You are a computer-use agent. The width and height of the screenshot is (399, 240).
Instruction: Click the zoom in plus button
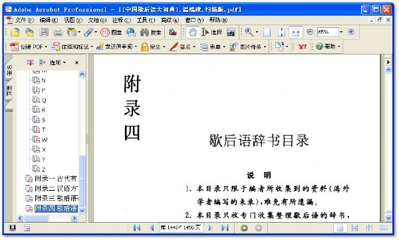[351, 32]
